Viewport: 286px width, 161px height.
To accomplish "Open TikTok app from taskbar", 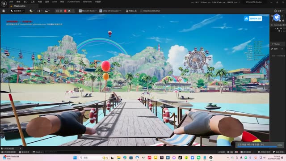I will (180, 158).
